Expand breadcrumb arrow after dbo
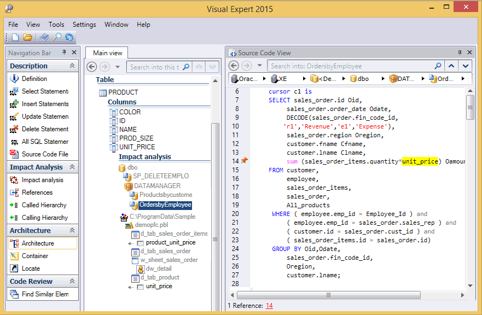The width and height of the screenshot is (482, 315). (383, 79)
